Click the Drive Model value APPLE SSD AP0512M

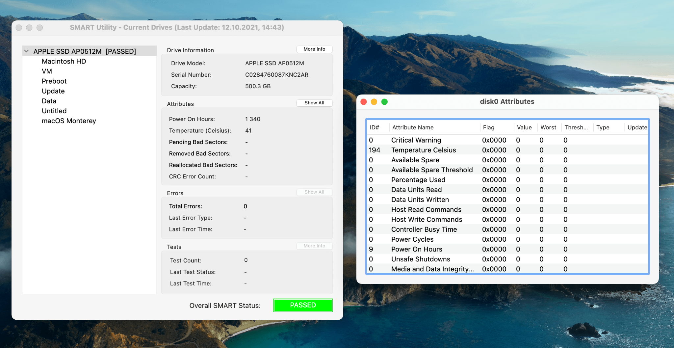[x=274, y=63]
